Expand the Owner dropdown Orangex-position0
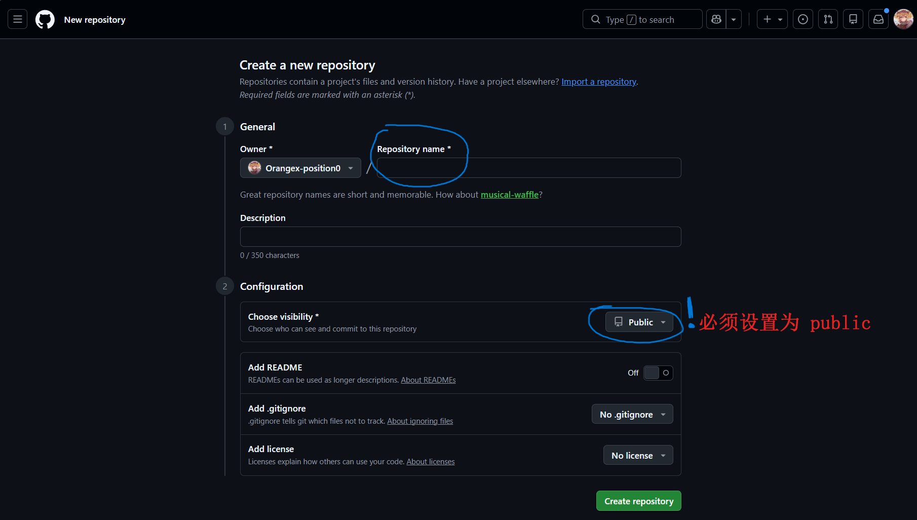 tap(300, 168)
